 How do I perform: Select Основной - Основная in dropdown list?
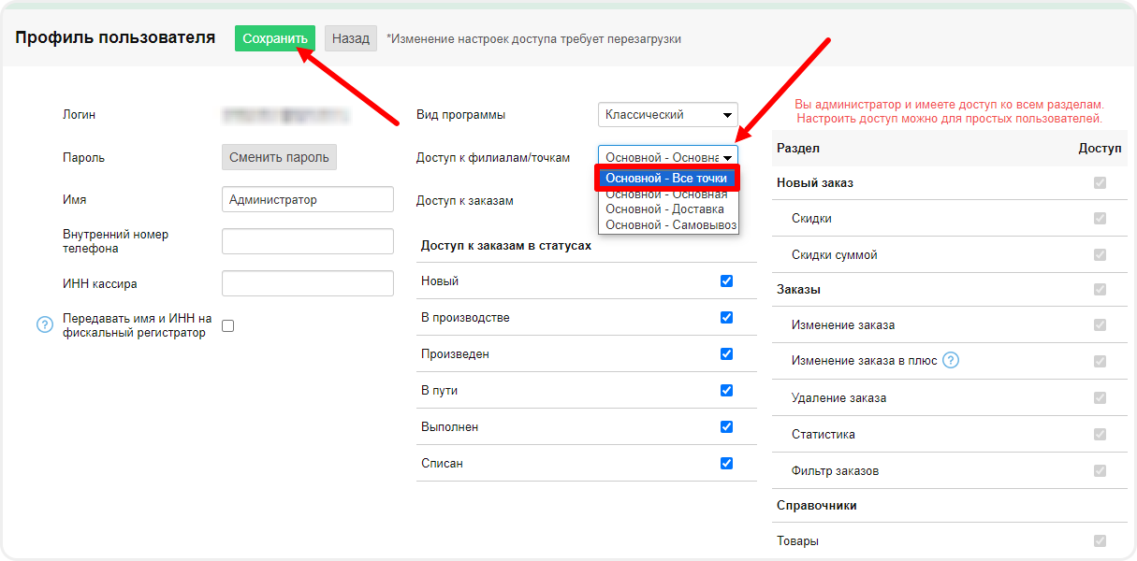pos(666,194)
